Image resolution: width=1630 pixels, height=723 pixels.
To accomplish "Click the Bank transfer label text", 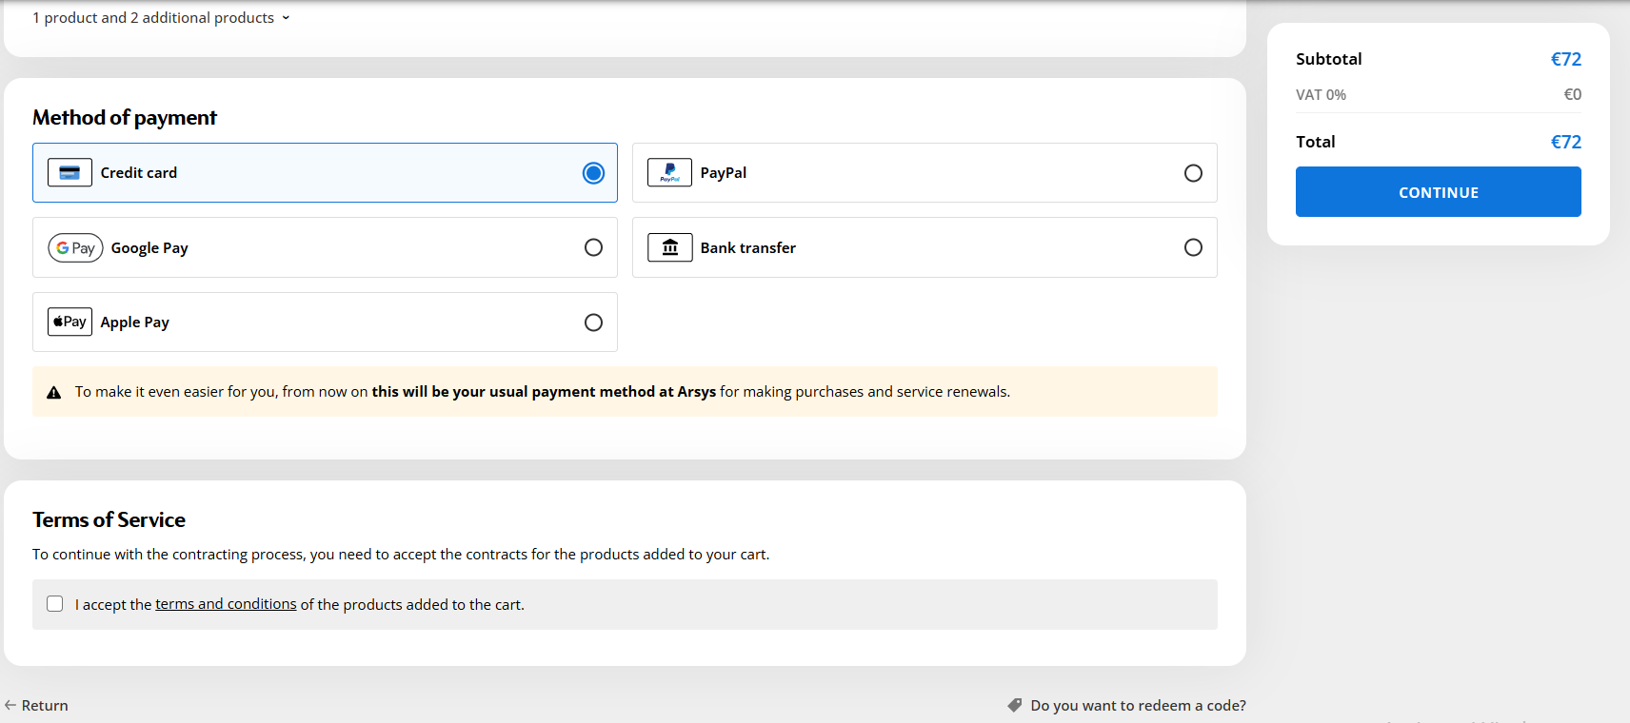I will (x=748, y=247).
